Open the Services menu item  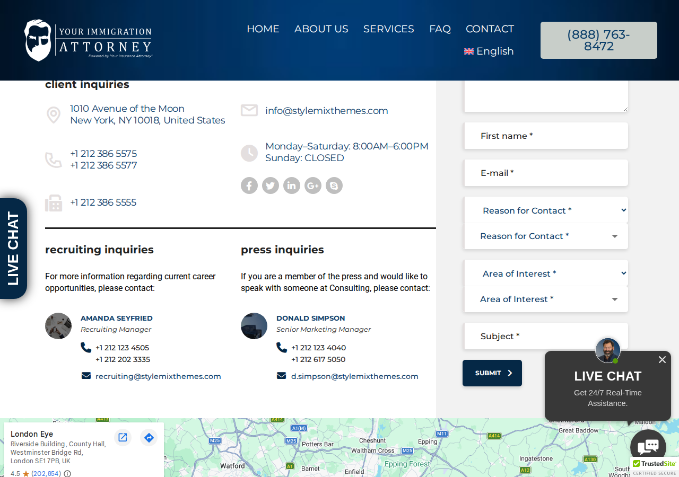point(389,29)
